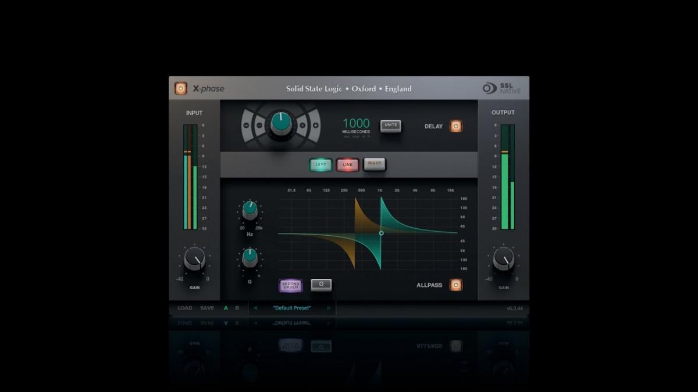Click LOAD in the preset bar
698x392 pixels.
point(185,308)
